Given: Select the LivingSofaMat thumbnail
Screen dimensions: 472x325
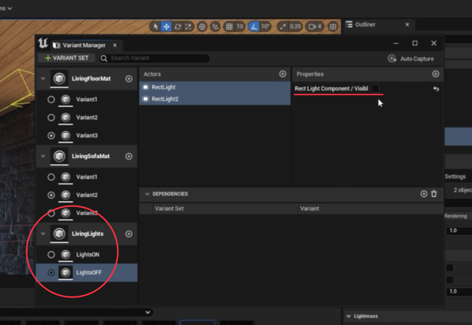Looking at the screenshot, I should tap(60, 156).
